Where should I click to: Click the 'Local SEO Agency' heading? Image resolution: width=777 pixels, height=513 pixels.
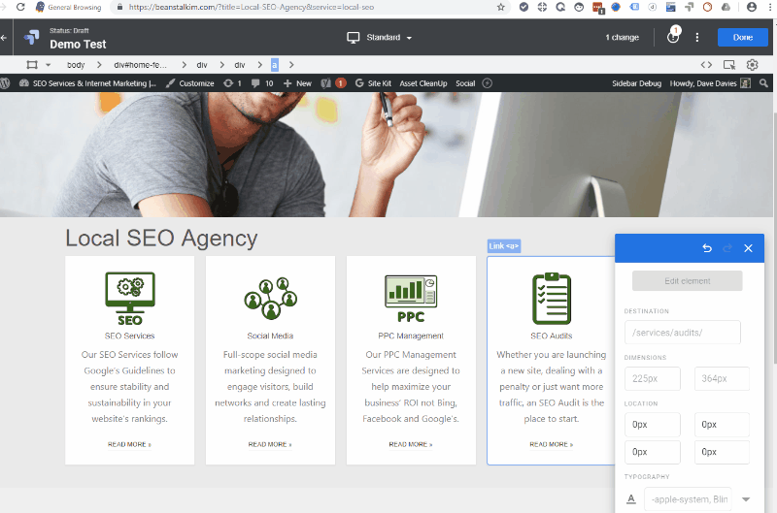(161, 238)
